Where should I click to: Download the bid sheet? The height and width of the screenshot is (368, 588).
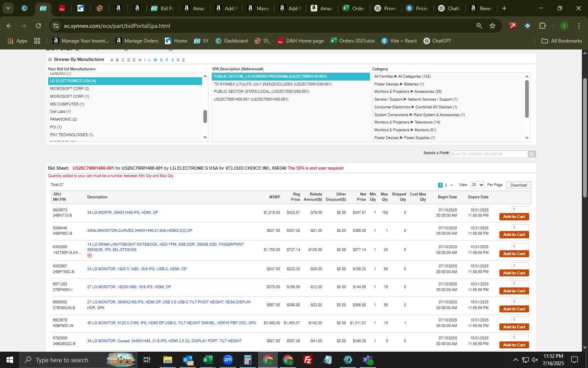pos(519,185)
